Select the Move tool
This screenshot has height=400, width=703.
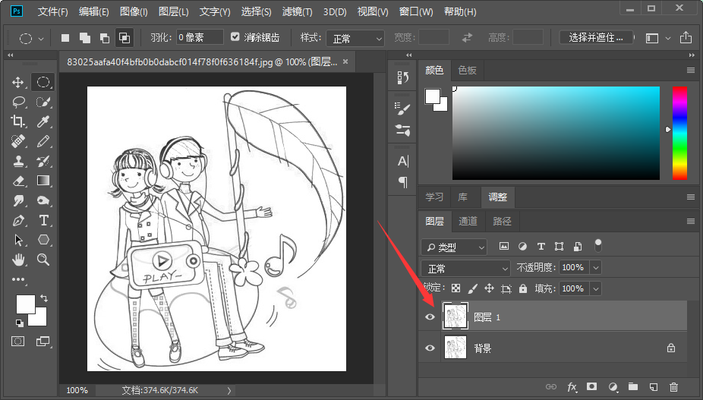pyautogui.click(x=18, y=83)
